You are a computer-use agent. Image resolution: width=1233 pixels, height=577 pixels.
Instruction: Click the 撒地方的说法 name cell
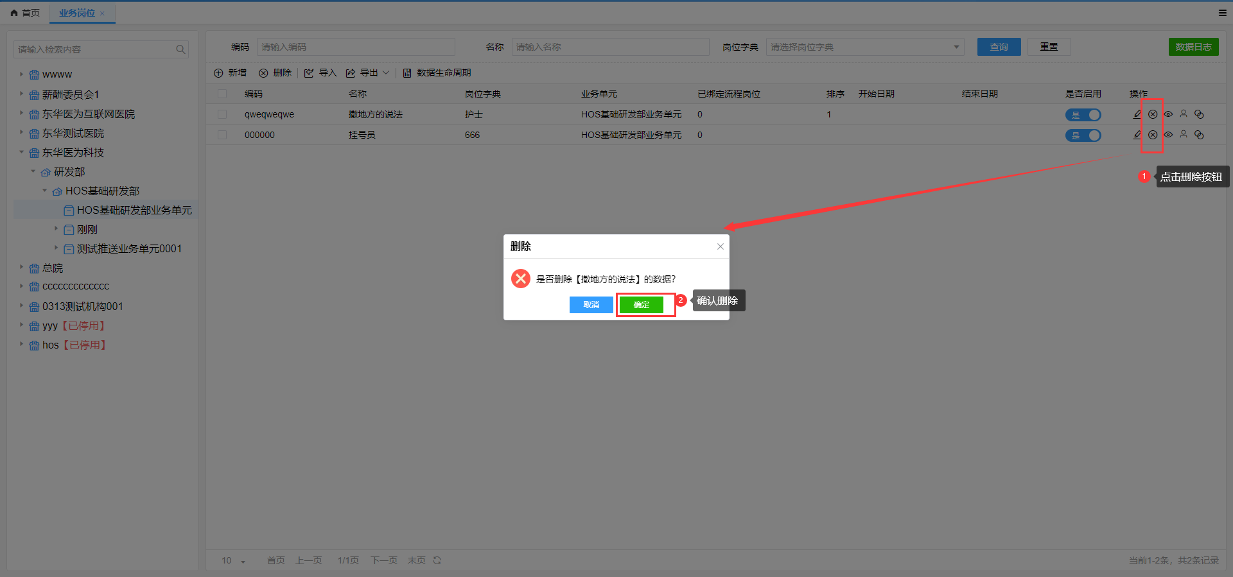(376, 114)
